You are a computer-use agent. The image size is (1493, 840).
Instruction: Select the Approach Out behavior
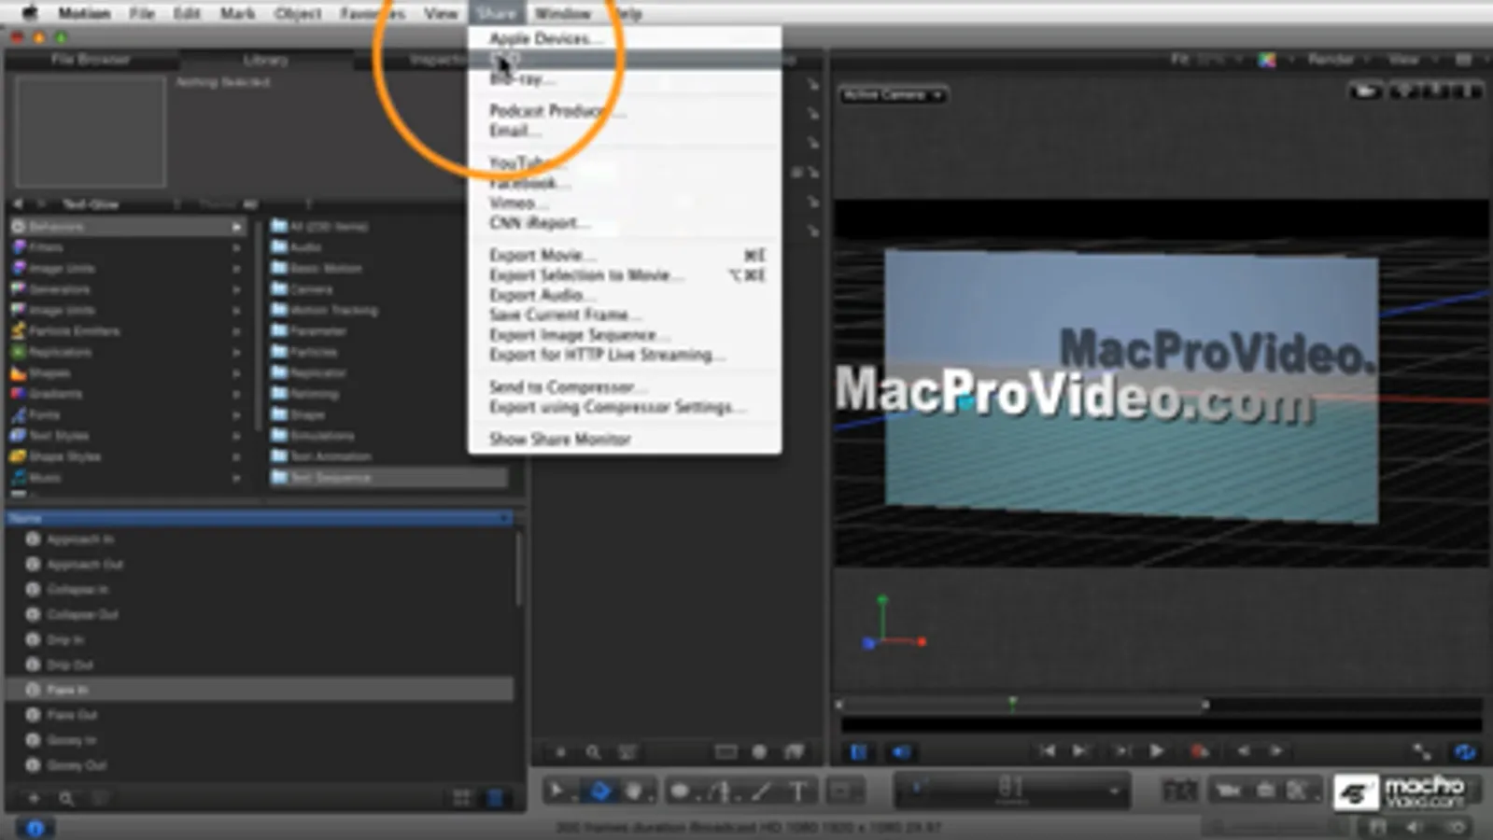pyautogui.click(x=260, y=565)
